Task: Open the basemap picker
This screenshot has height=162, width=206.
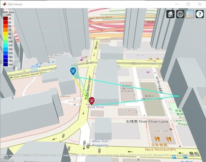Action: [190, 14]
